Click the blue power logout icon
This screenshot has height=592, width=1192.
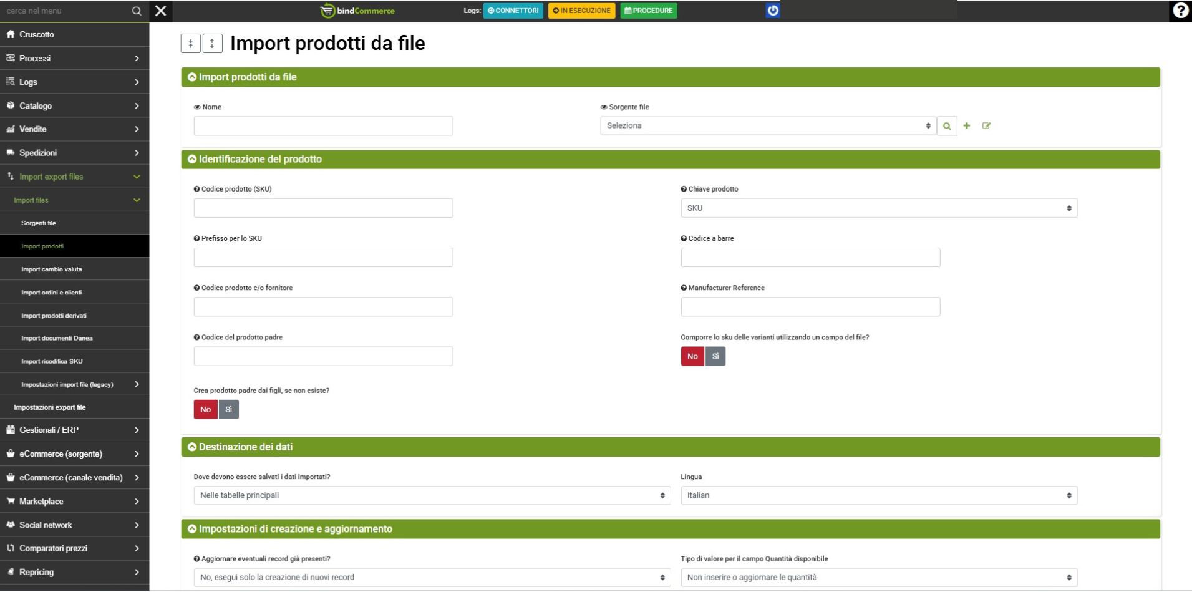coord(772,11)
